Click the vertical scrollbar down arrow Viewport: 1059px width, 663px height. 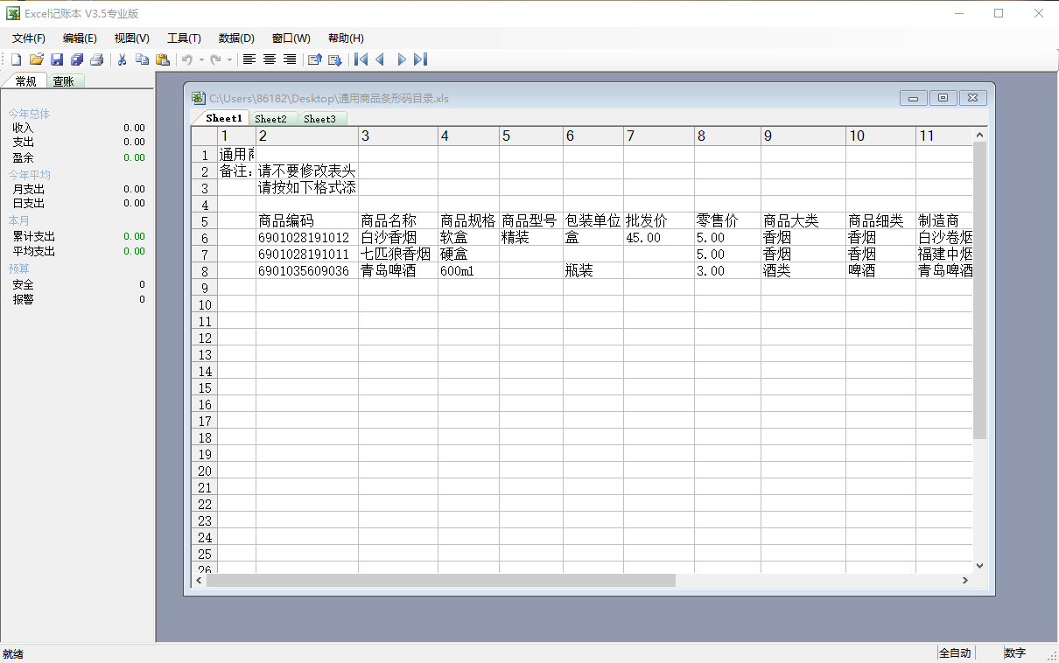tap(979, 566)
